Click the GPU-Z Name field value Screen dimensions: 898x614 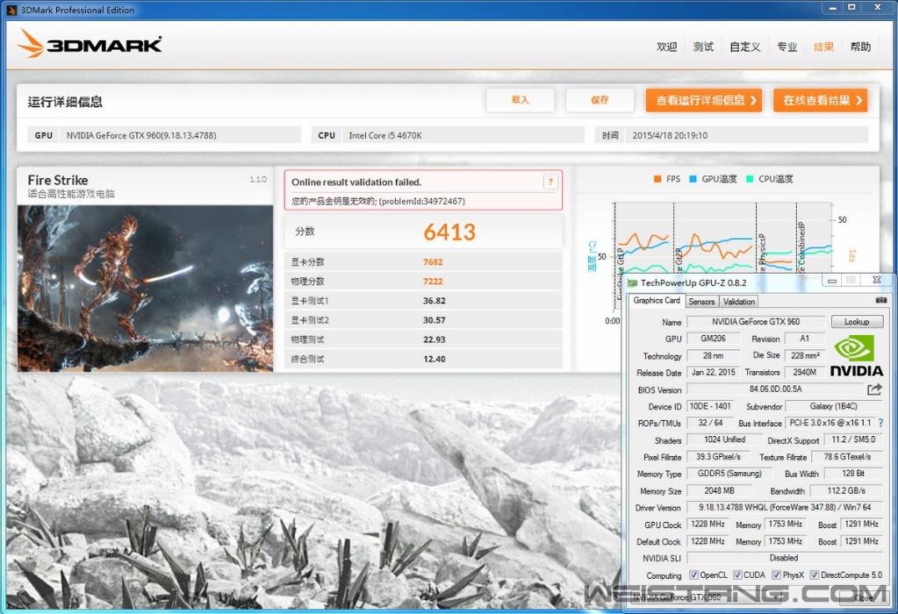tap(756, 322)
